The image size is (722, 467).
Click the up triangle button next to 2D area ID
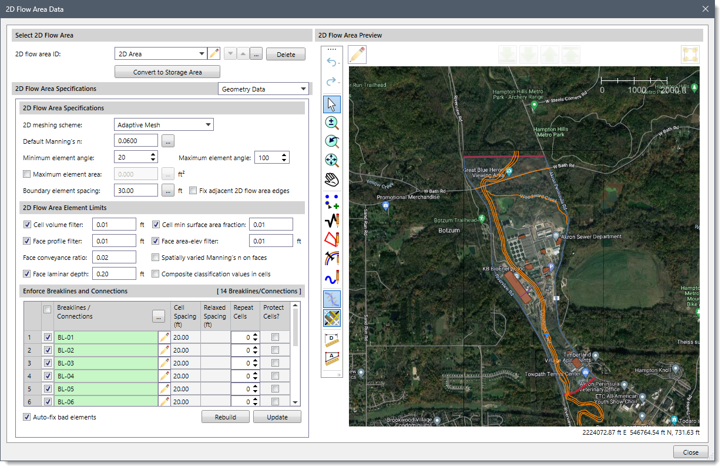243,54
